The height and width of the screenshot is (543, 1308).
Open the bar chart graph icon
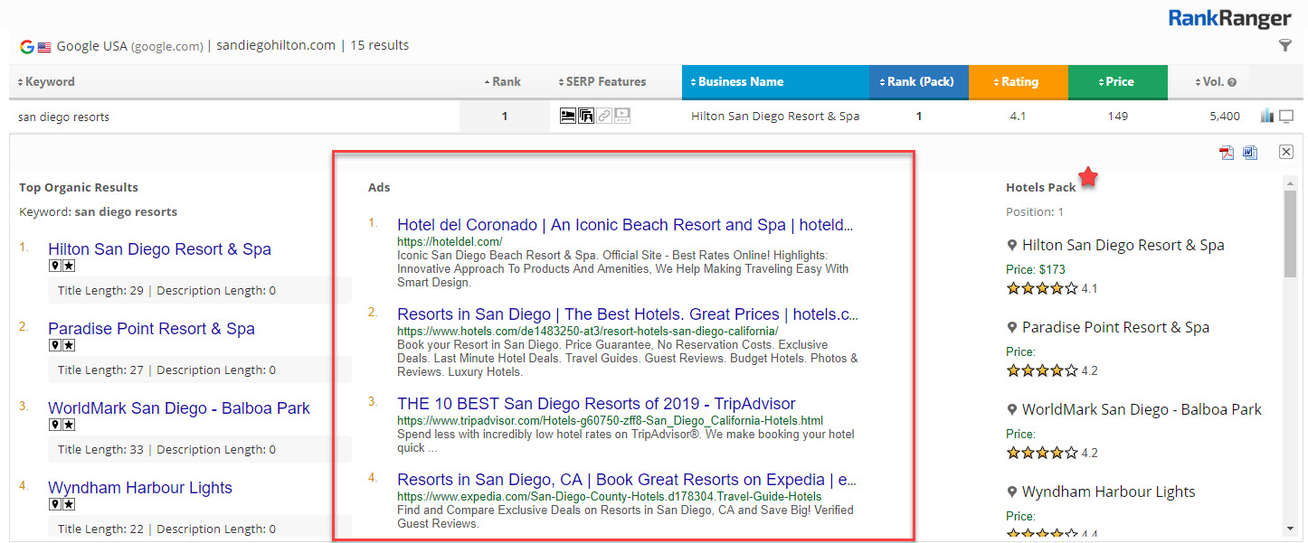tap(1266, 116)
